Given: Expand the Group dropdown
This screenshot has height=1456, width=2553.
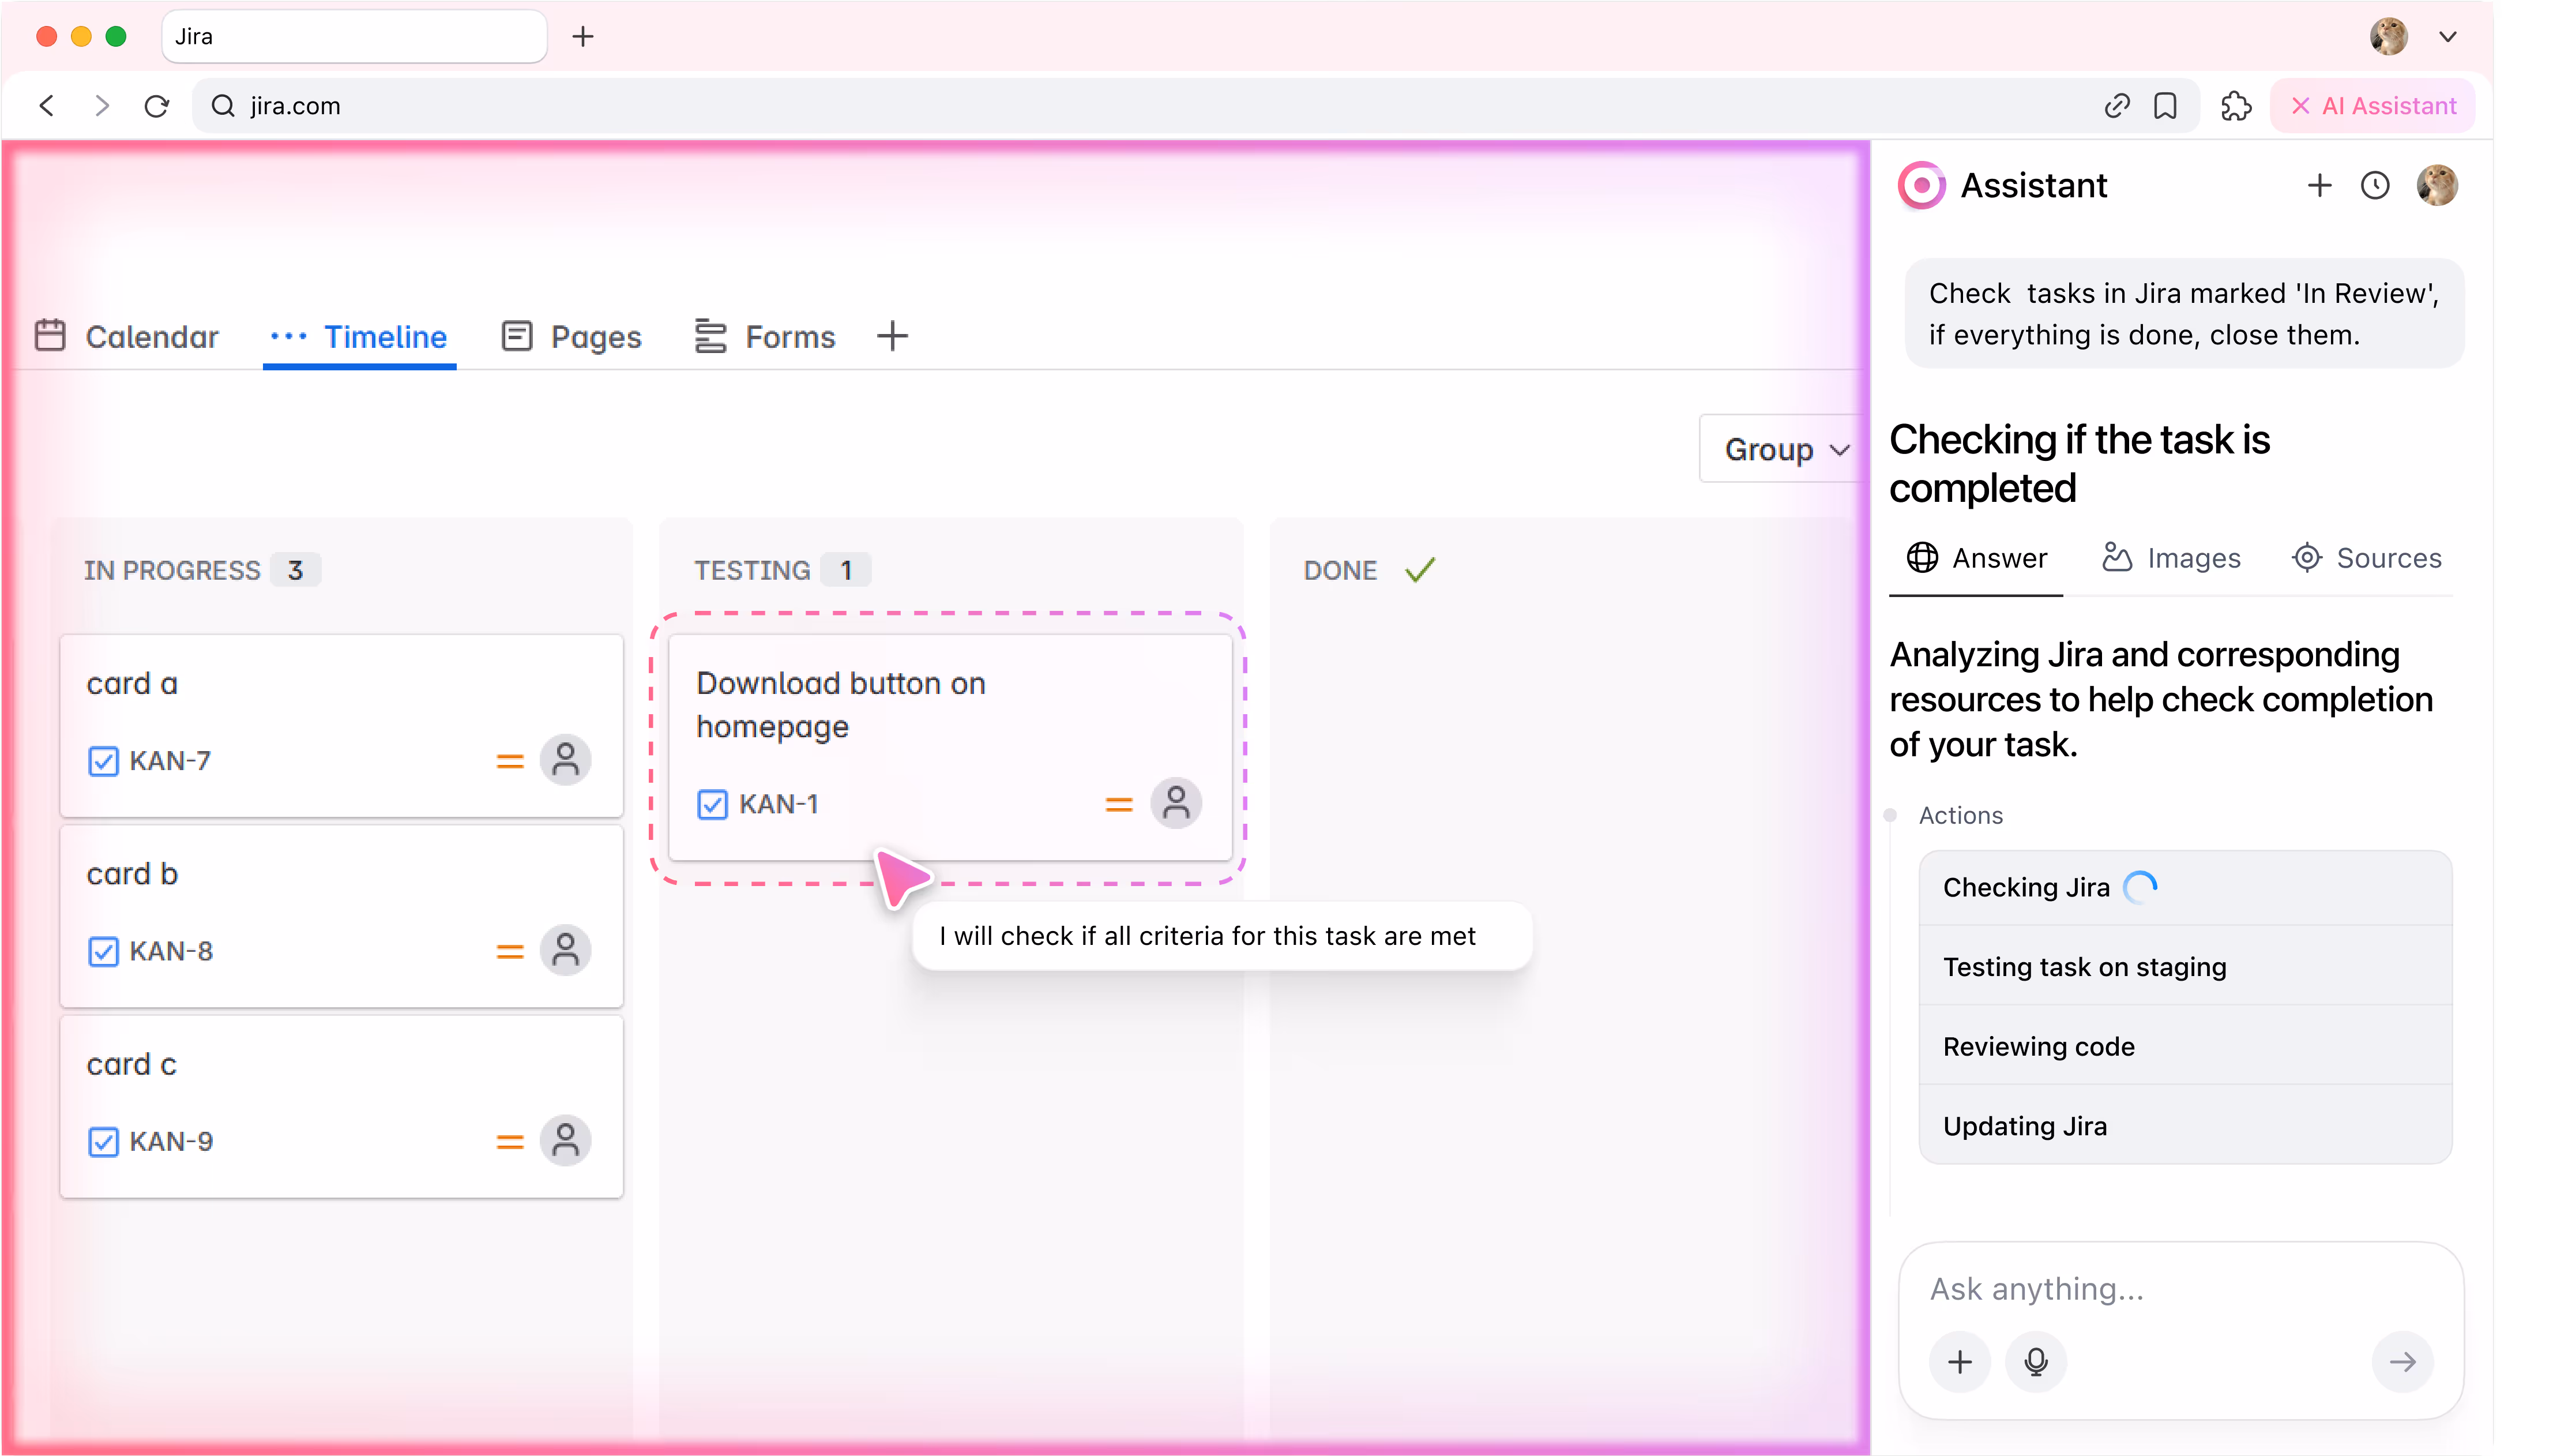Looking at the screenshot, I should pos(1785,449).
